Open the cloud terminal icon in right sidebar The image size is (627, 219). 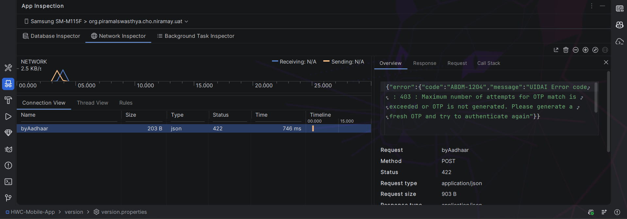click(619, 41)
